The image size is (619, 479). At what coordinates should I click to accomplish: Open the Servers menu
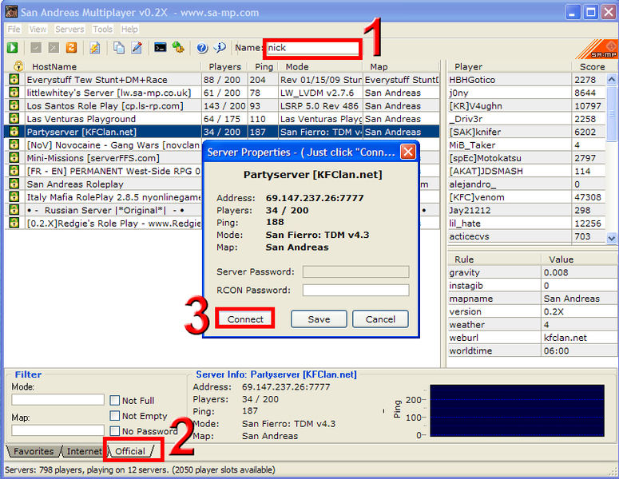click(69, 30)
